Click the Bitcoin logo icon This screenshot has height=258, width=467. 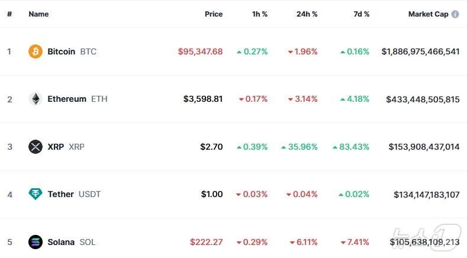pyautogui.click(x=36, y=51)
